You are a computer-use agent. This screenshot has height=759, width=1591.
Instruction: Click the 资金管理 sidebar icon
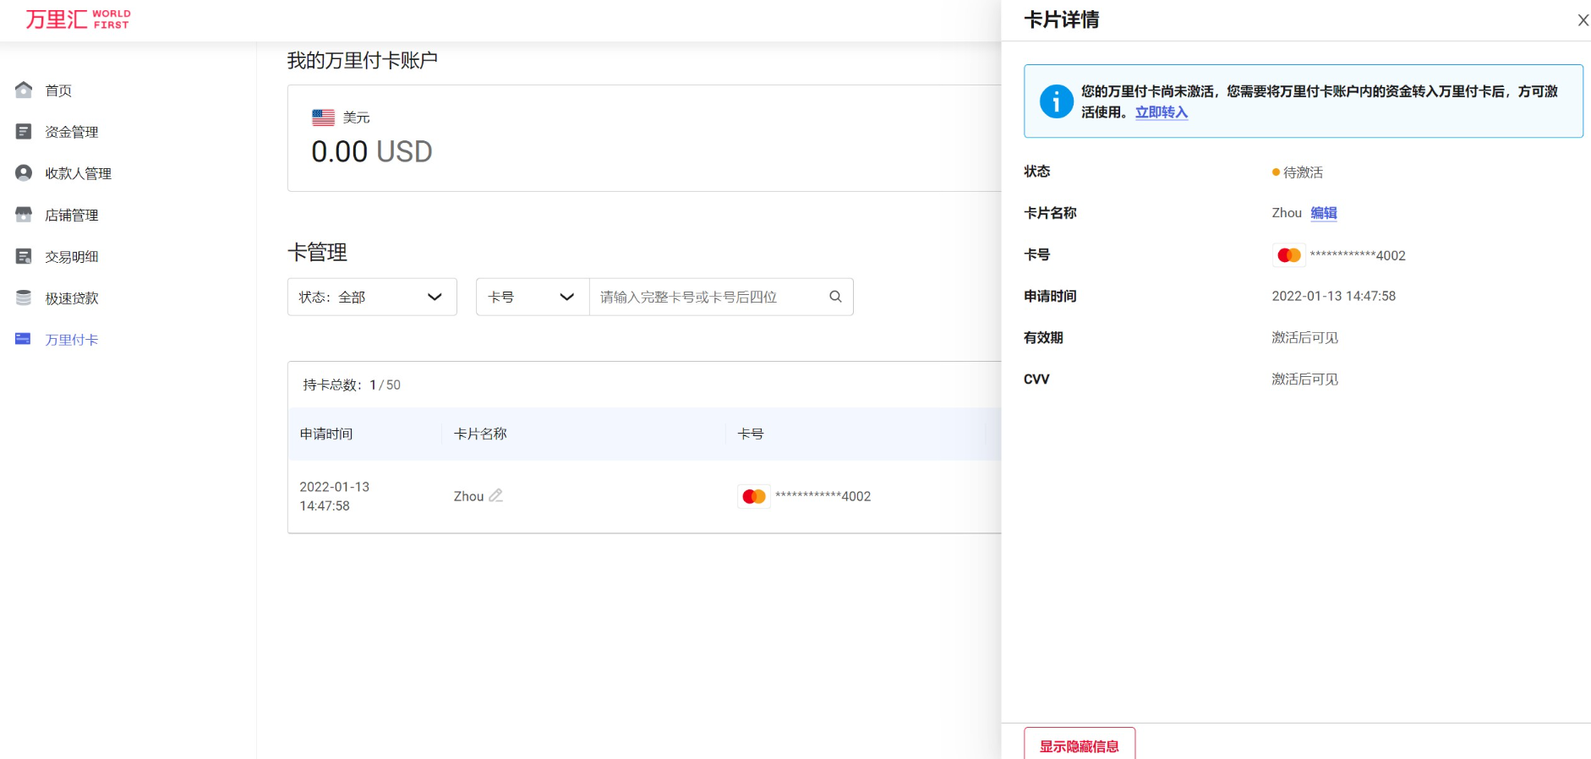pos(24,131)
